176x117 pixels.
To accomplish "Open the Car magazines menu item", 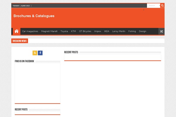I will (30, 31).
